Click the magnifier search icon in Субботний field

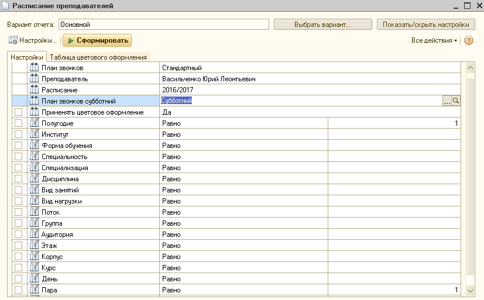[456, 101]
